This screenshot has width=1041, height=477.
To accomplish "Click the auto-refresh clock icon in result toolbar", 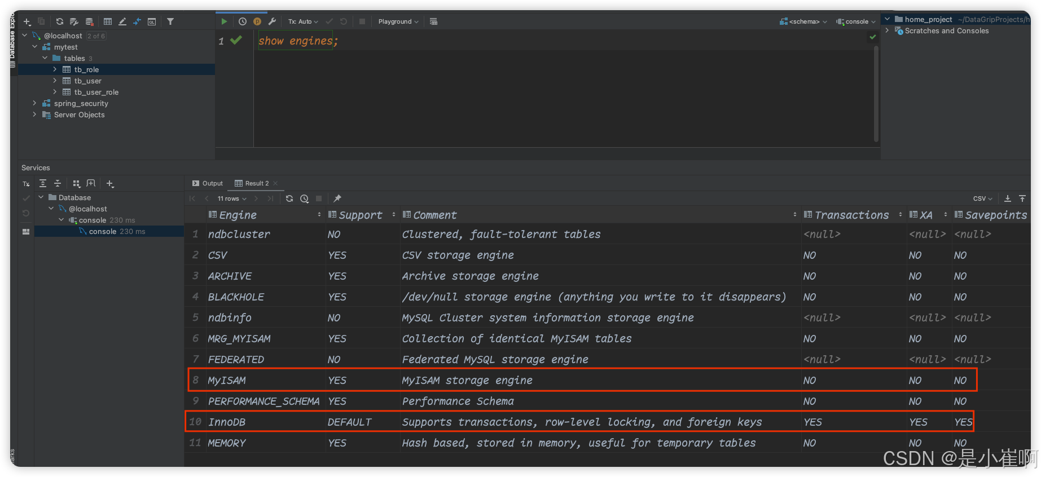I will point(305,198).
